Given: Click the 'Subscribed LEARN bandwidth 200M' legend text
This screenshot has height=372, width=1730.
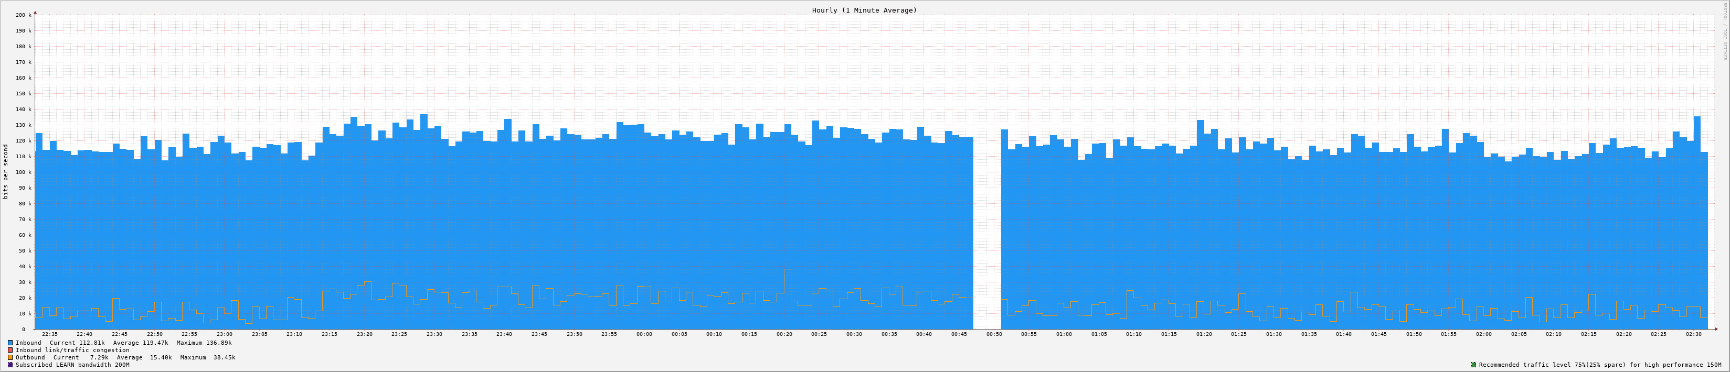Looking at the screenshot, I should coord(72,365).
